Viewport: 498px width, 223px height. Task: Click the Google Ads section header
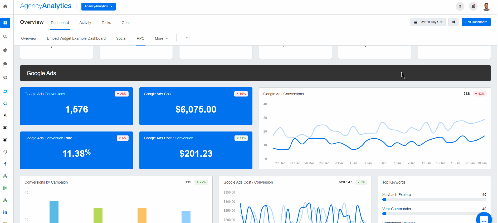coord(255,73)
